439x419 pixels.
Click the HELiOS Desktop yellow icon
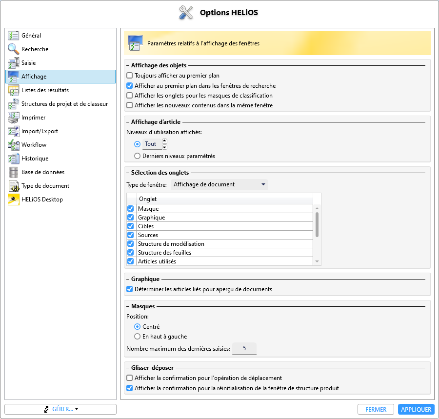(14, 200)
